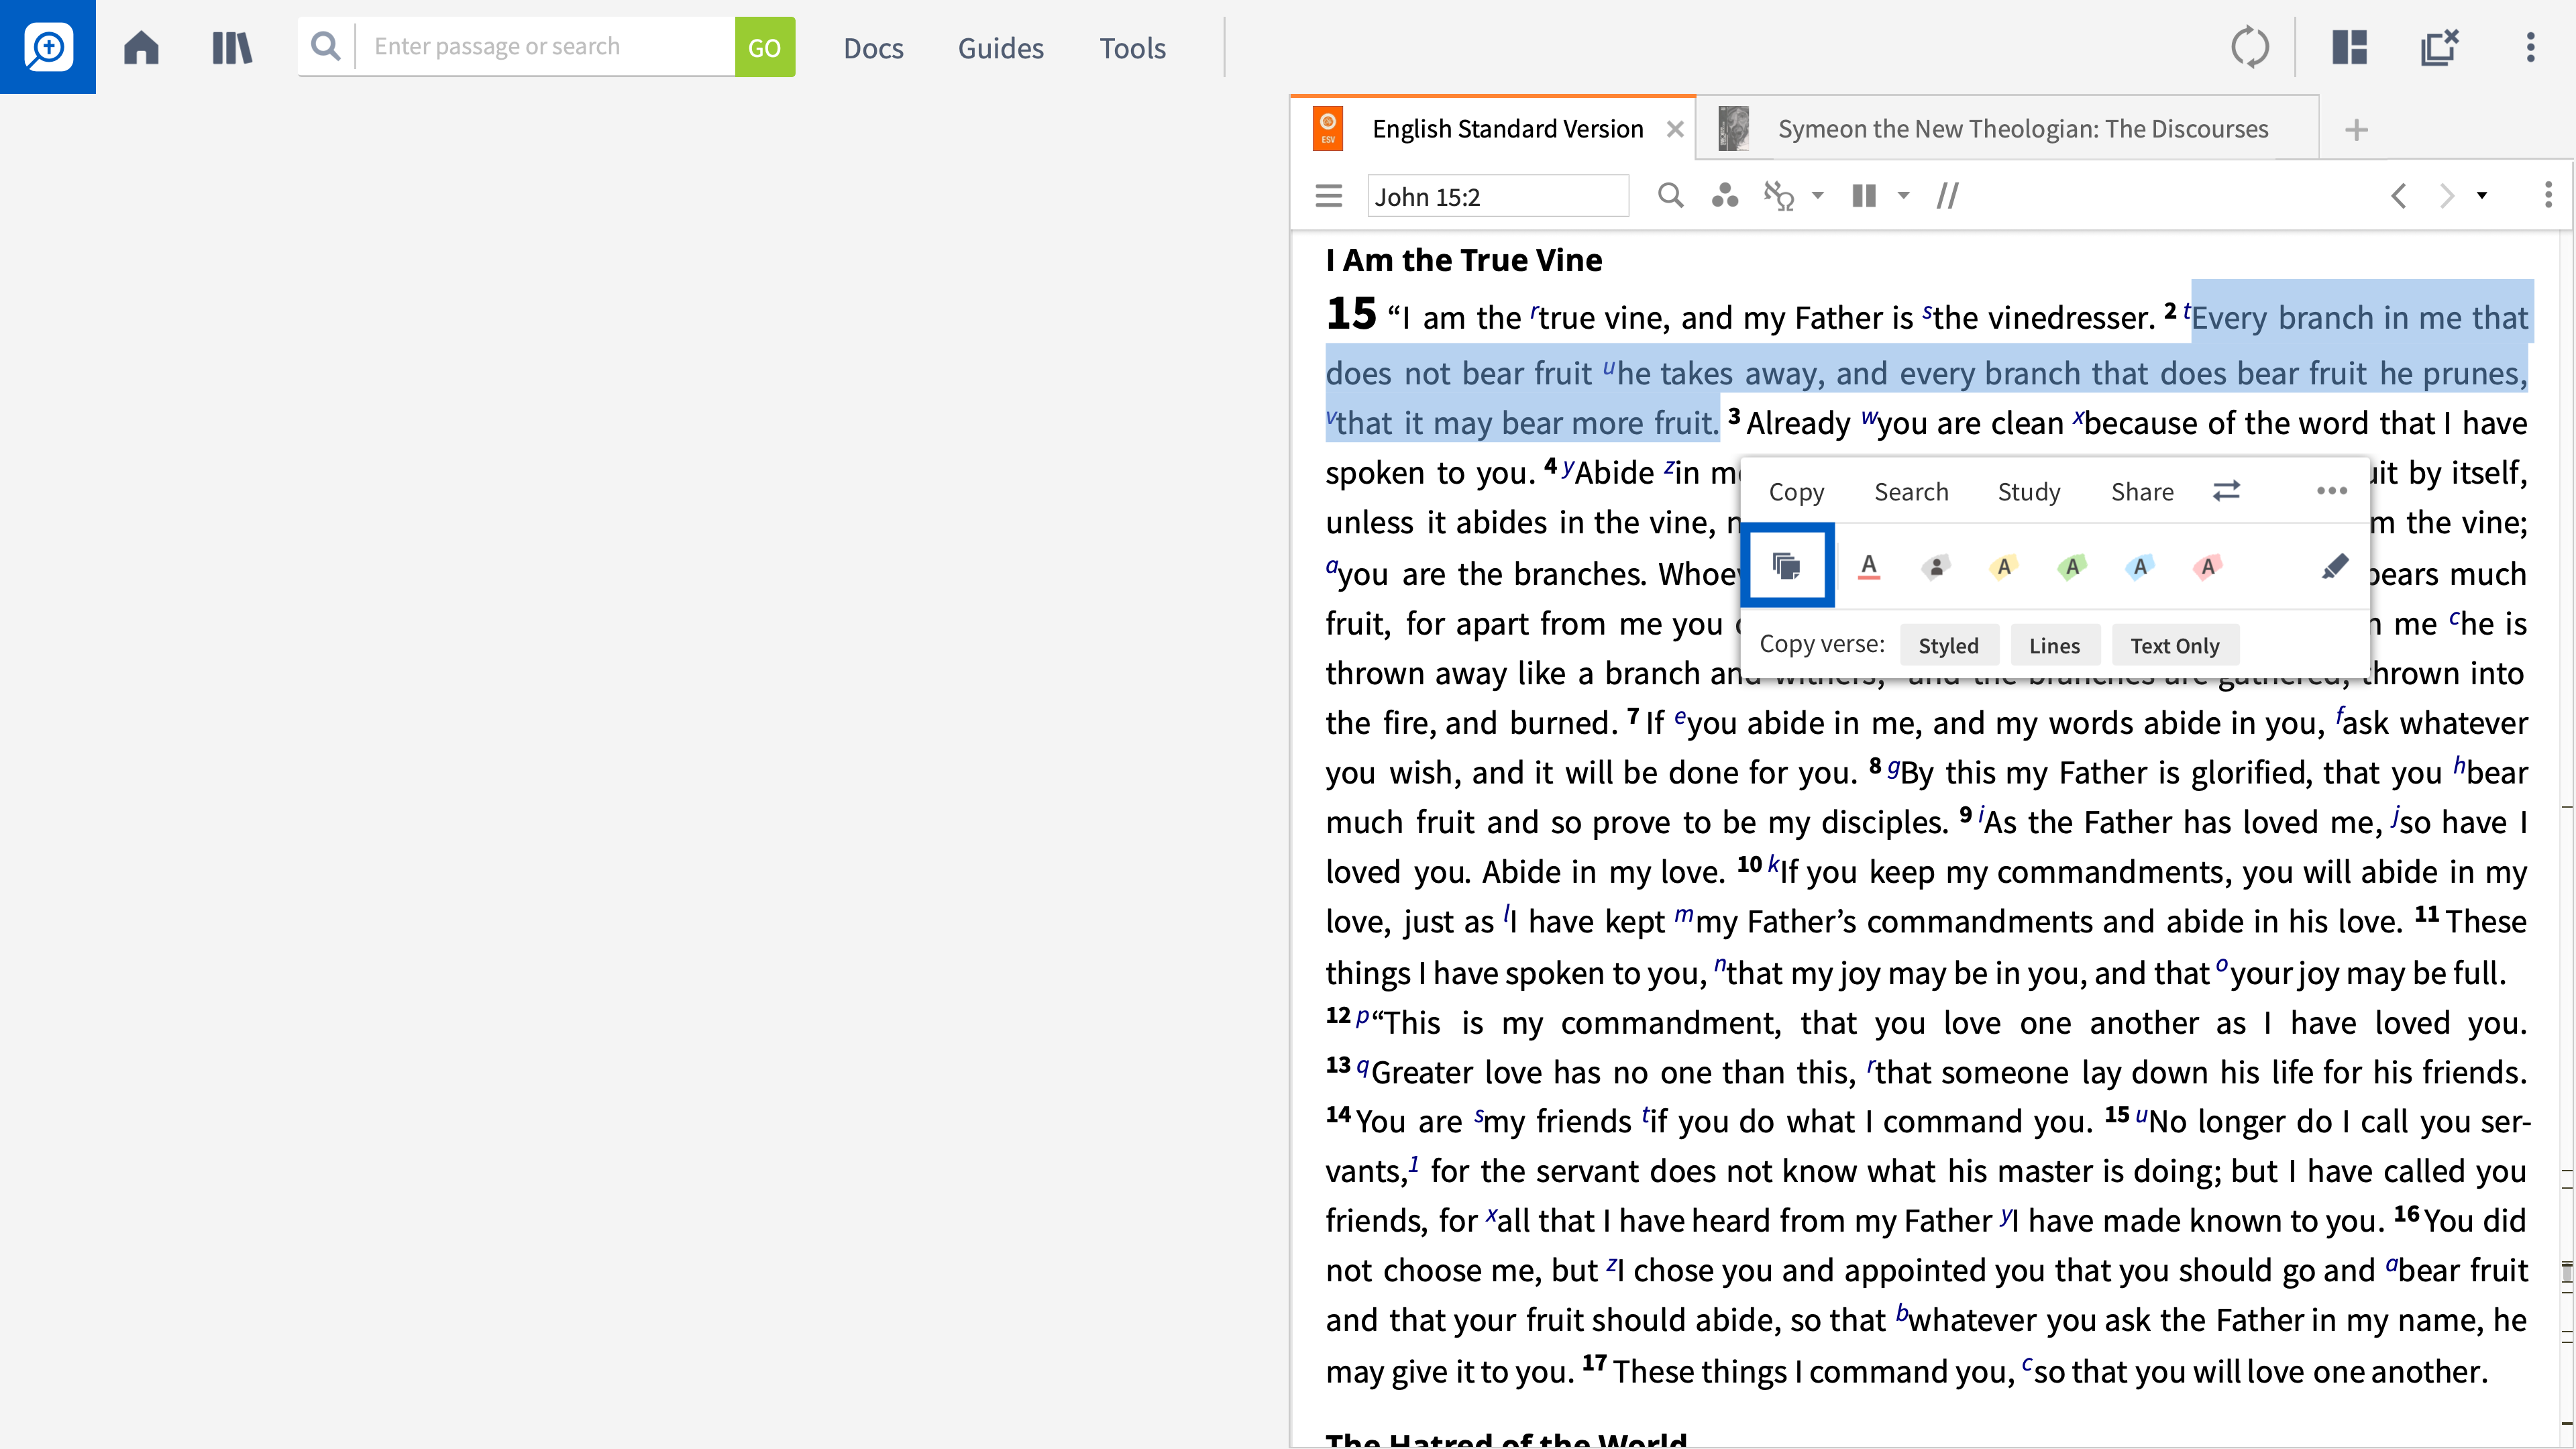
Task: Expand the interlinear options dropdown arrow
Action: coord(1818,196)
